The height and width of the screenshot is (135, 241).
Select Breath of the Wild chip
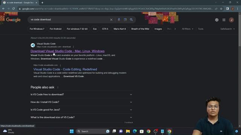tap(140, 29)
